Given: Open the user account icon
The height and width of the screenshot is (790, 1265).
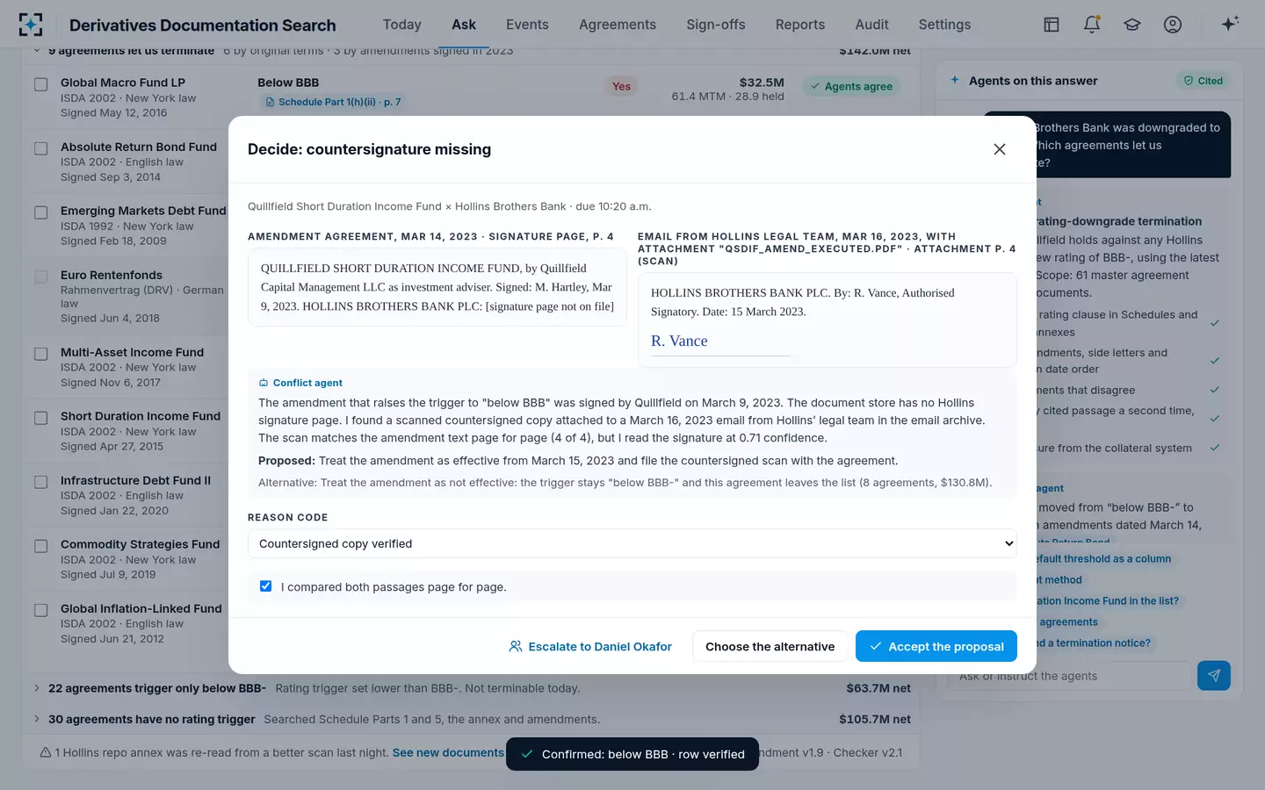Looking at the screenshot, I should 1173,25.
